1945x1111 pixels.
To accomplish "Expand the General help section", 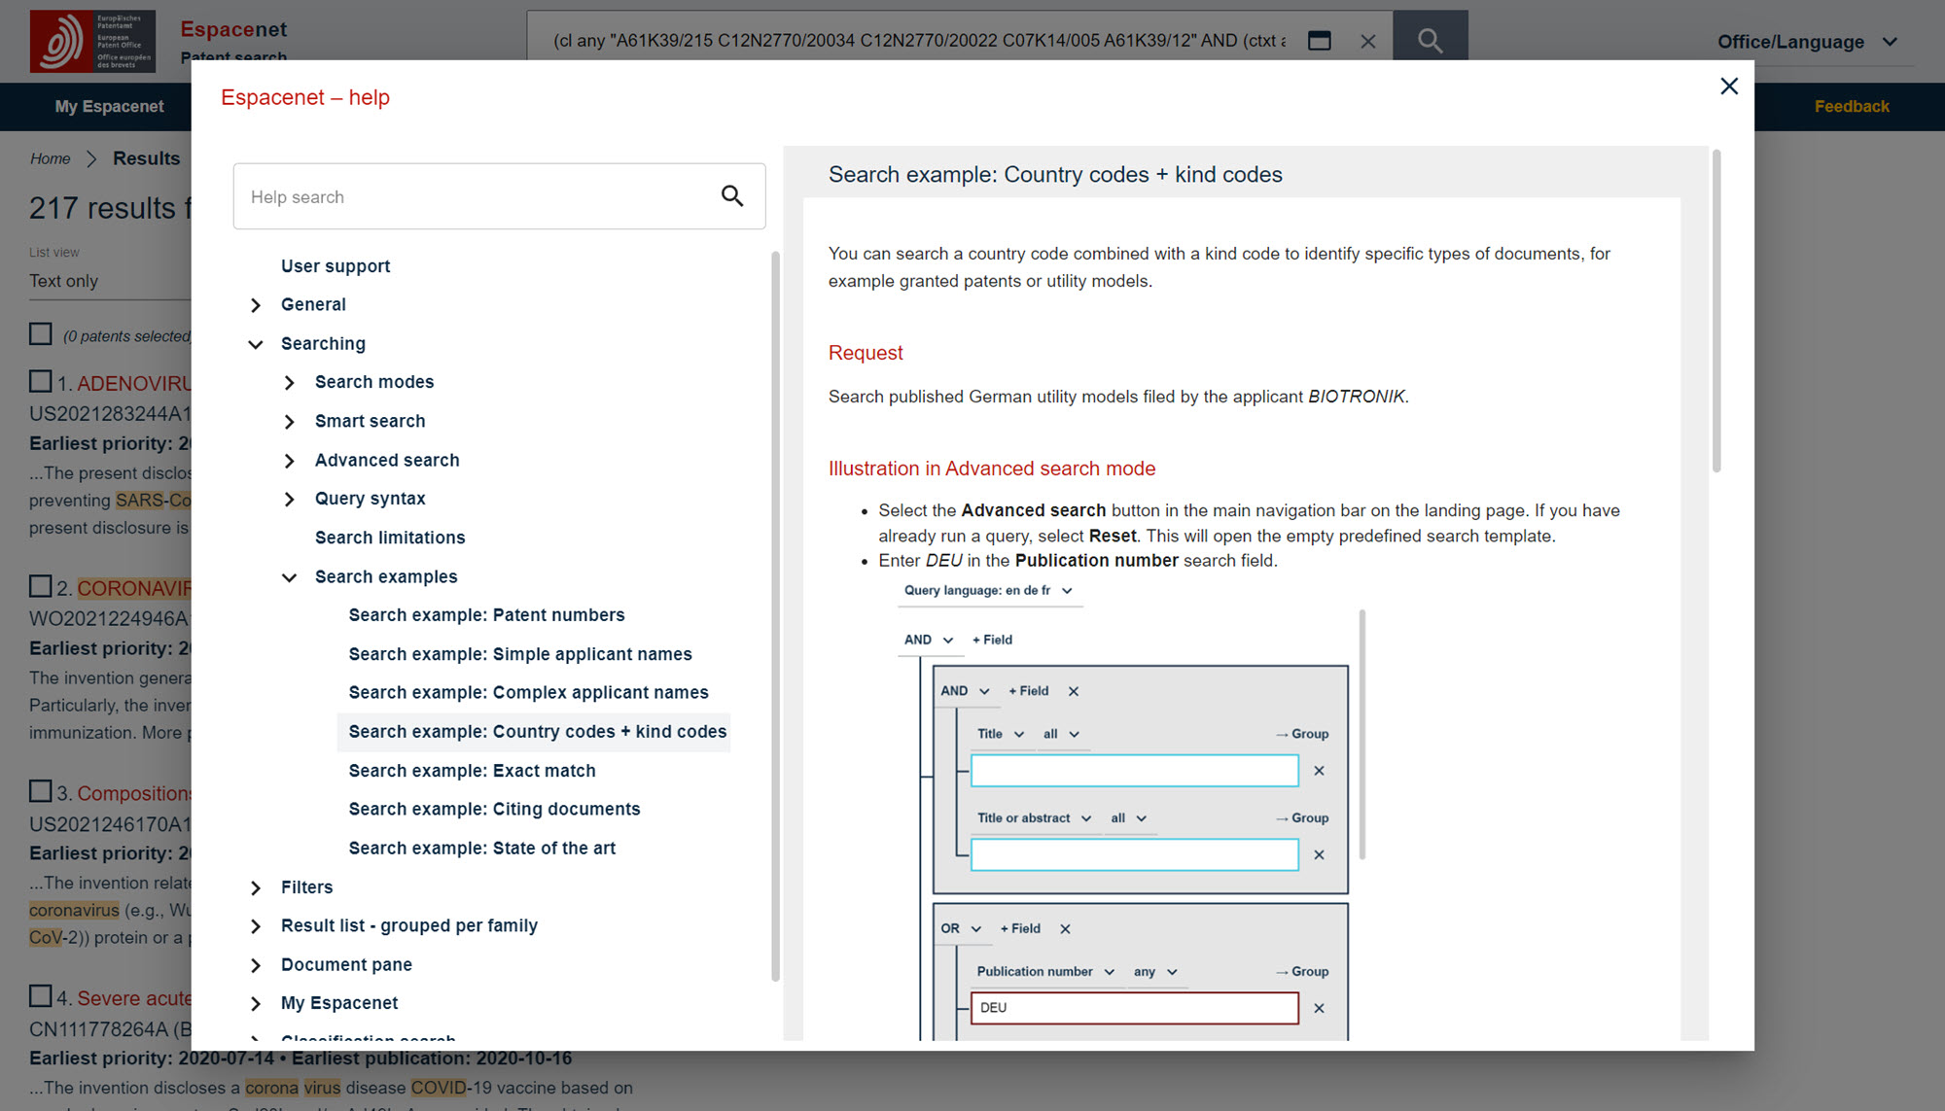I will pos(256,305).
